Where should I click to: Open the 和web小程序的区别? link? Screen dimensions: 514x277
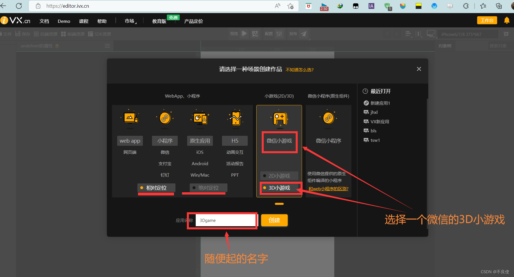pos(329,189)
